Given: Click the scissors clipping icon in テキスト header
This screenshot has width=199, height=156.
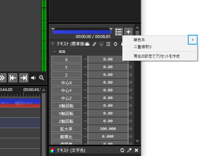Looking at the screenshot, I should coord(101,44).
